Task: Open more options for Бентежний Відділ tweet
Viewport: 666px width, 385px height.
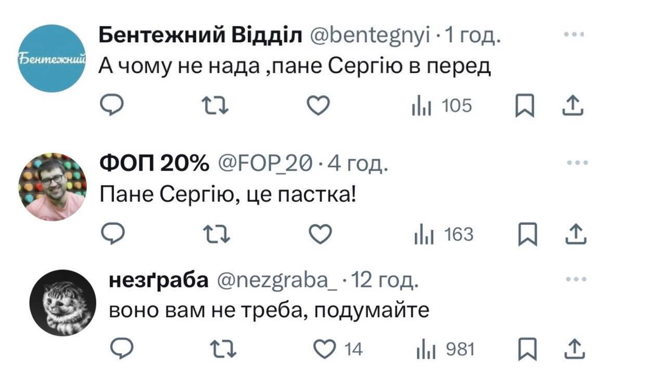Action: coord(574,35)
